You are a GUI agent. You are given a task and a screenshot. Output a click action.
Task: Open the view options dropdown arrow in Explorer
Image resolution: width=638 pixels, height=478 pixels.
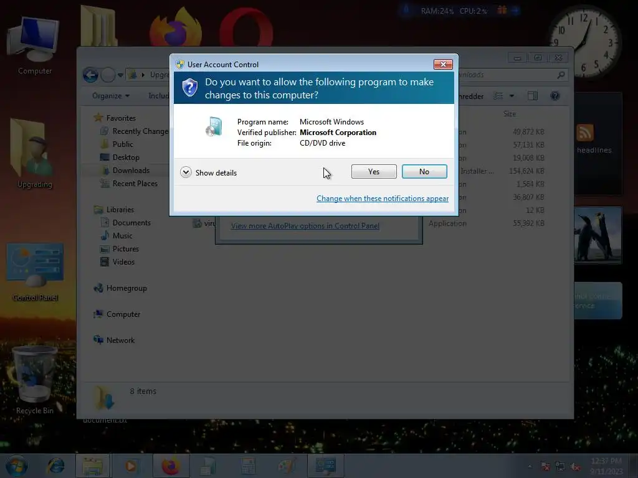coord(512,96)
